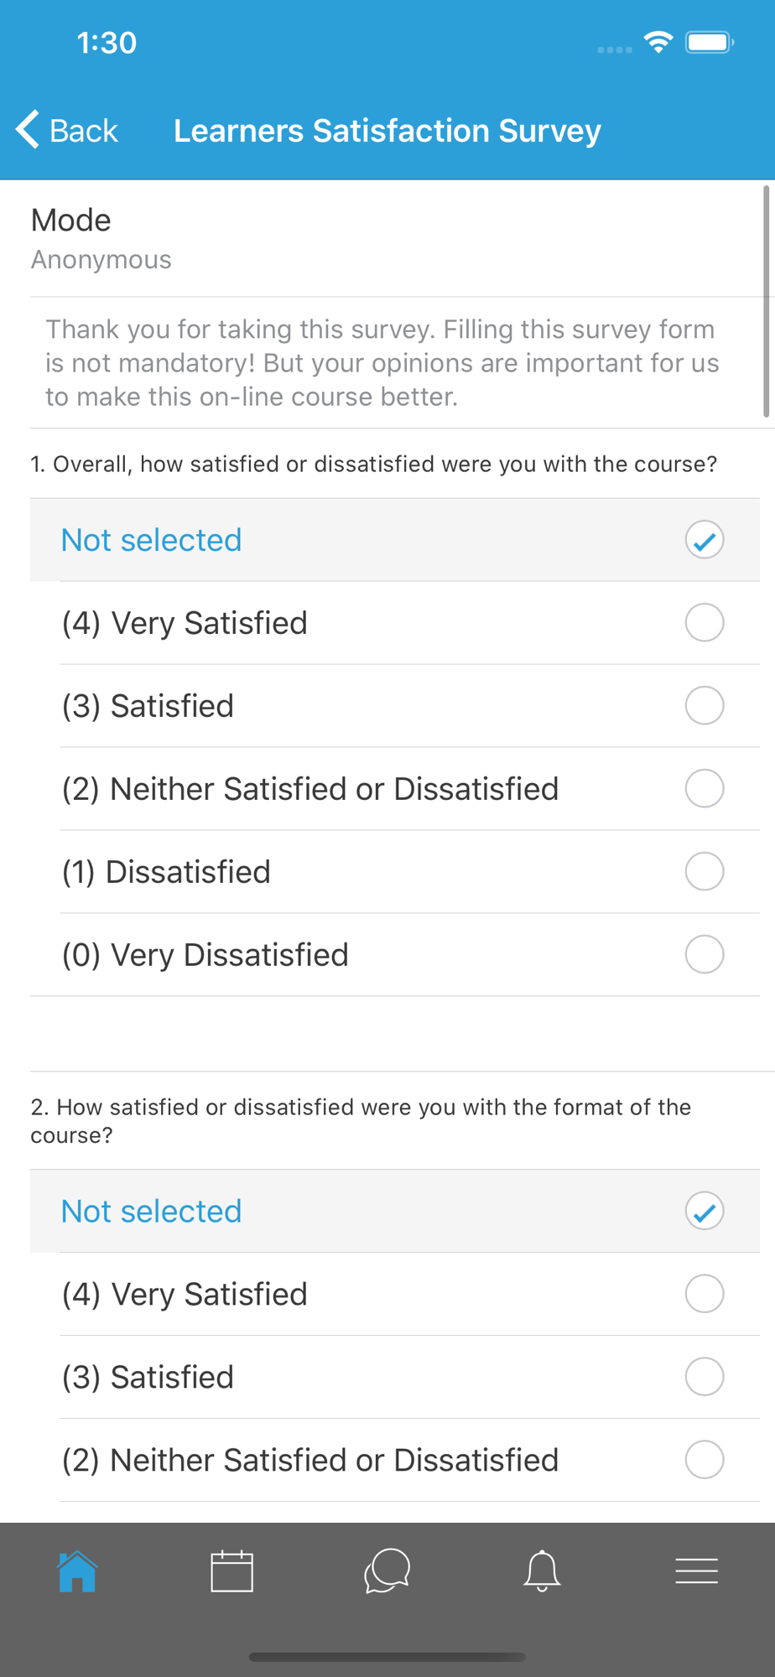The height and width of the screenshot is (1677, 775).
Task: Open the Messages chat bubble icon
Action: click(x=387, y=1571)
